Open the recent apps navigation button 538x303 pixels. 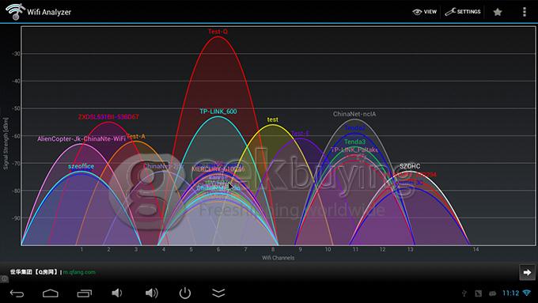(85, 293)
